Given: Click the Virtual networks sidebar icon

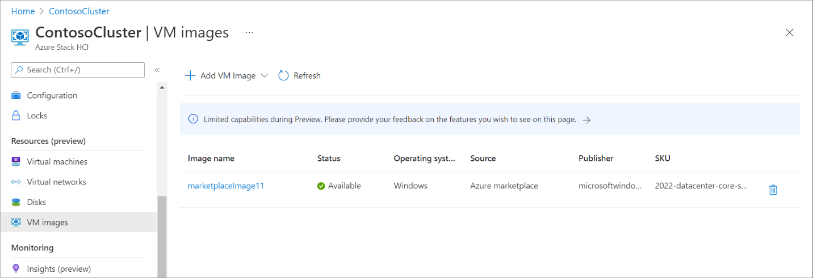Looking at the screenshot, I should pyautogui.click(x=16, y=182).
